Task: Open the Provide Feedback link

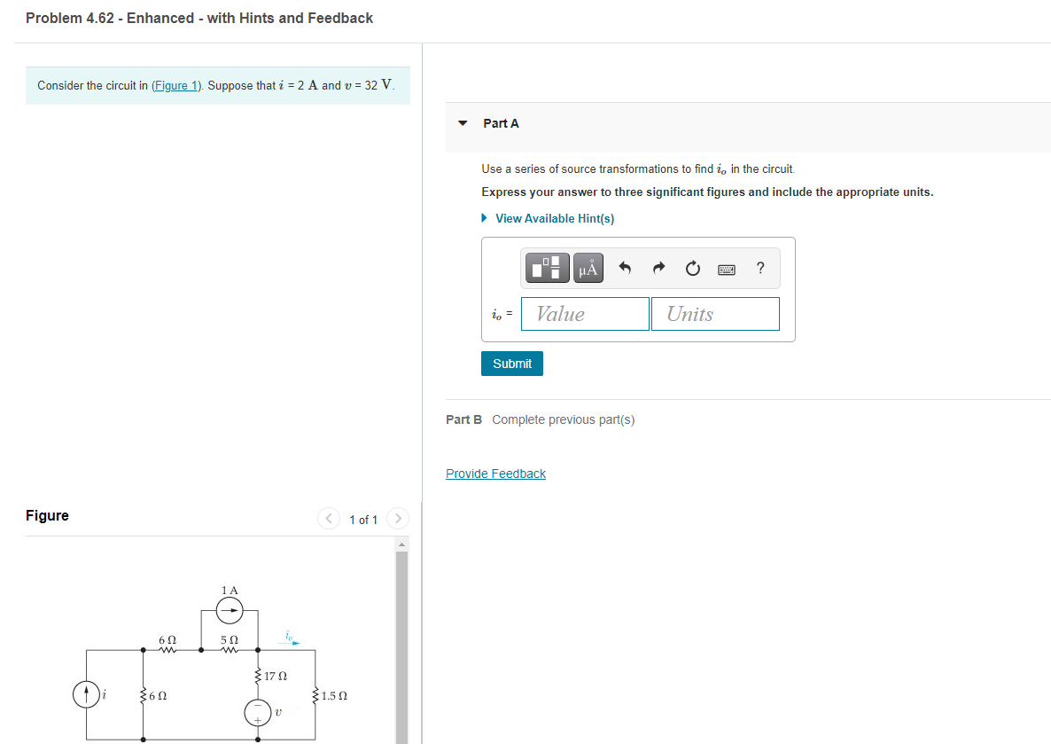Action: [495, 473]
